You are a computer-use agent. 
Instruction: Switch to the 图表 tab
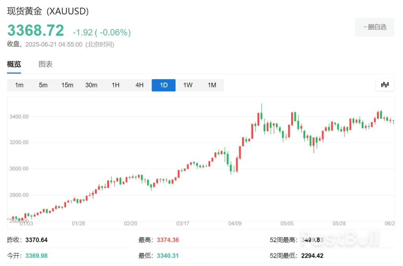click(46, 65)
